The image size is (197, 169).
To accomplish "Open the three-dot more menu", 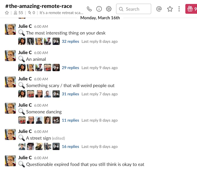I will tap(179, 9).
